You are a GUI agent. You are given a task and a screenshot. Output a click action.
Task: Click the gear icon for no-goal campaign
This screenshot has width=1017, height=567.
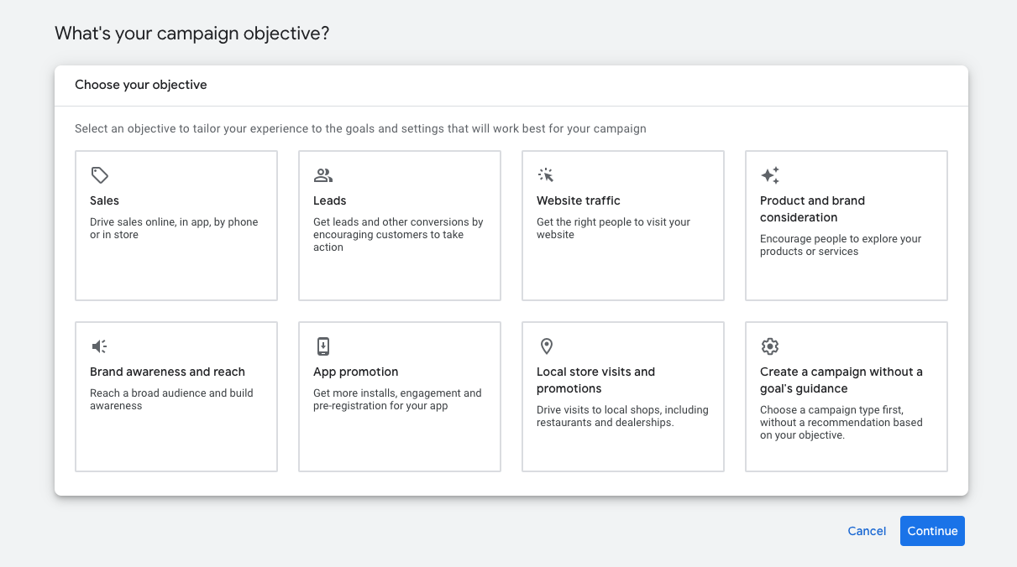(770, 346)
